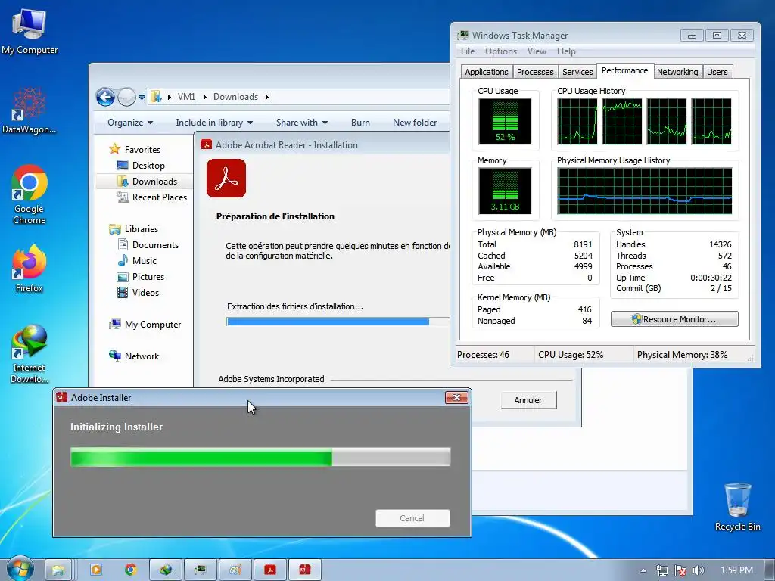775x581 pixels.
Task: Open Explorer recent pages dropdown arrow
Action: (x=142, y=98)
